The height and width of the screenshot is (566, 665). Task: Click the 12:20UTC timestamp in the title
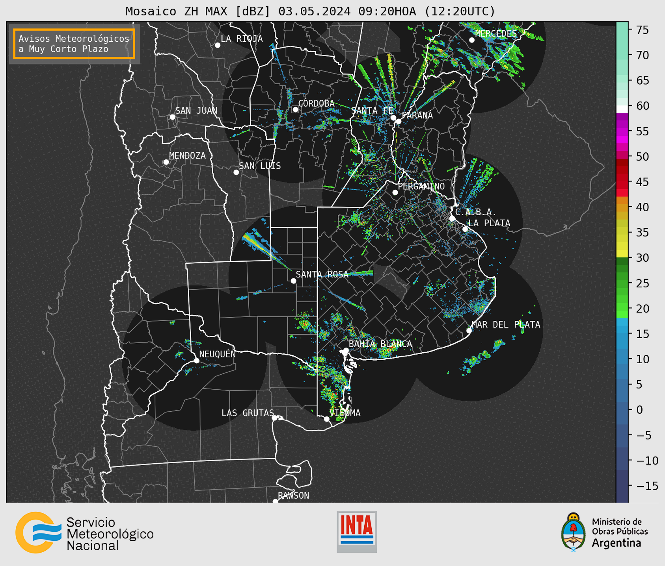[x=460, y=11]
